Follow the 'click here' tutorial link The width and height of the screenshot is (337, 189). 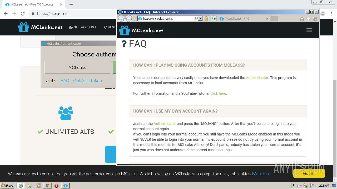click(218, 93)
